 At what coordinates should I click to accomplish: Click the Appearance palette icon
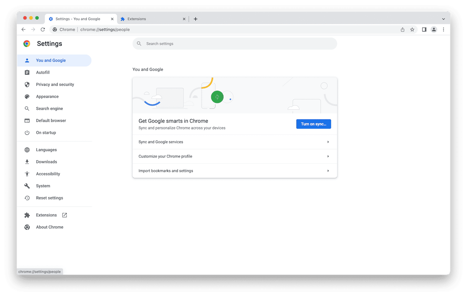click(27, 96)
